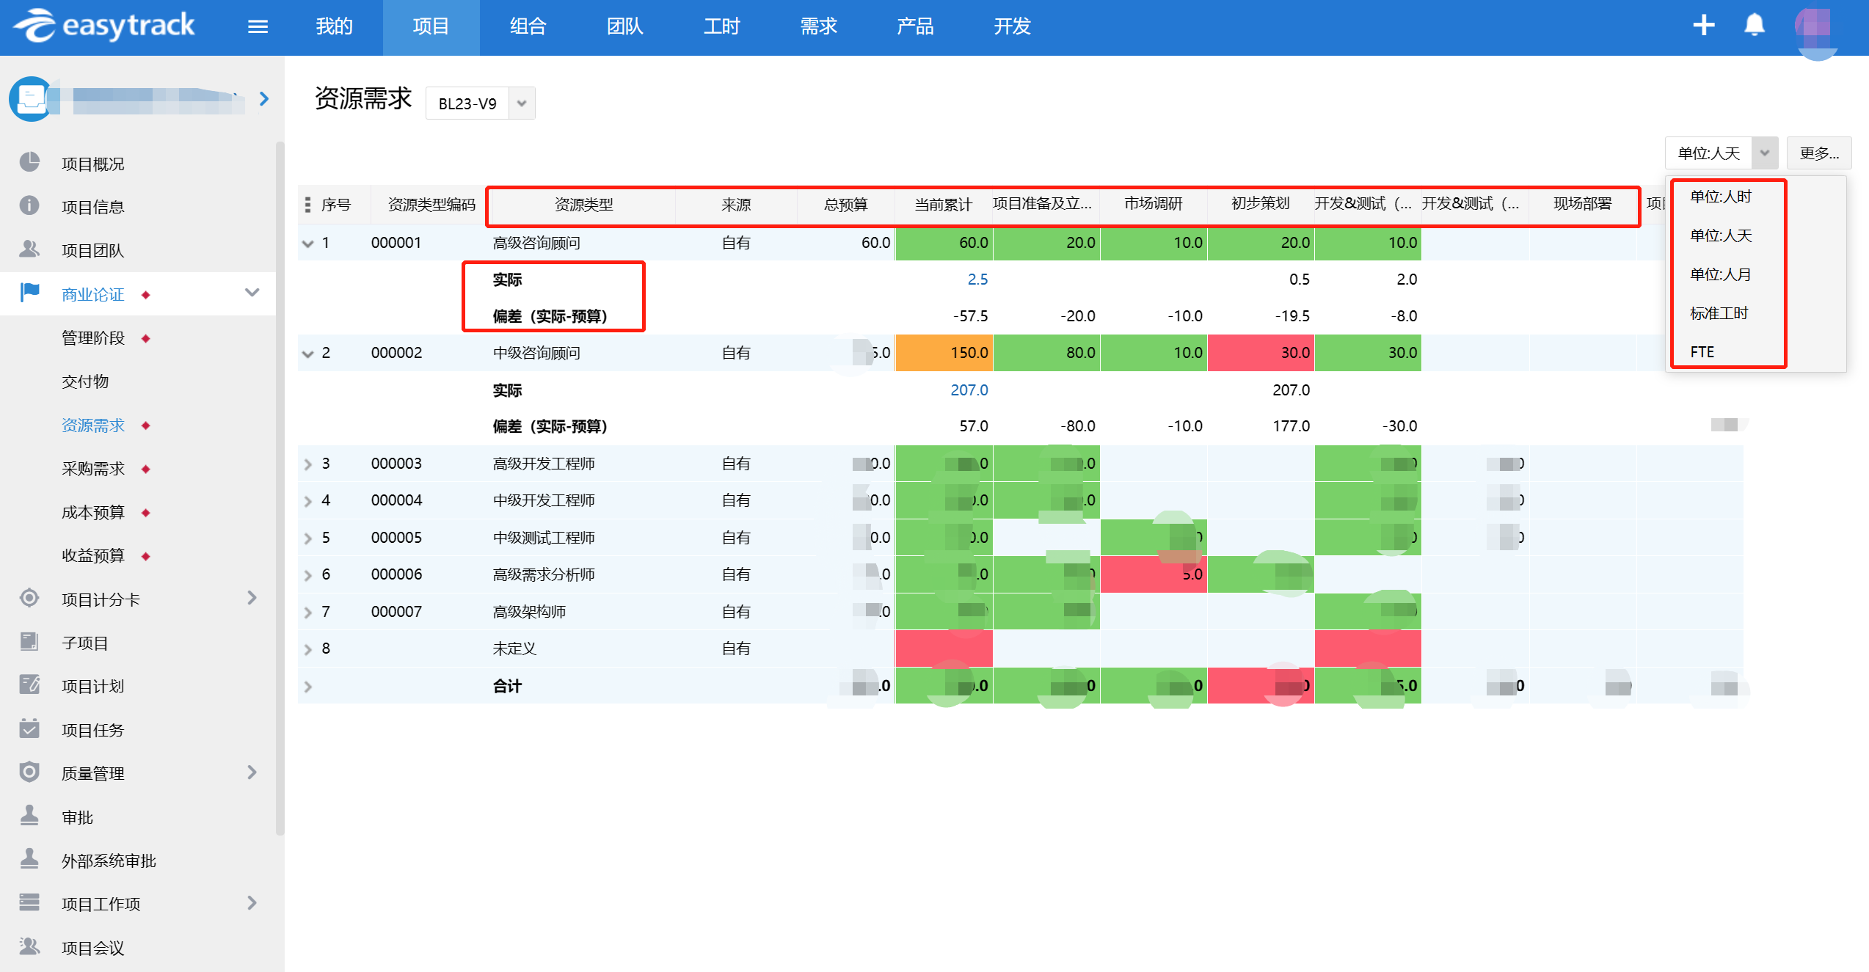
Task: Open the 单位:人天 unit dropdown arrow
Action: tap(1765, 153)
